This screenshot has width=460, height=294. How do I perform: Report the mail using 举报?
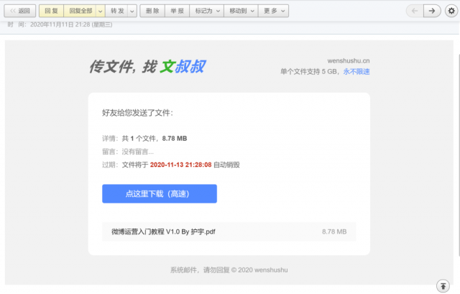click(x=178, y=11)
